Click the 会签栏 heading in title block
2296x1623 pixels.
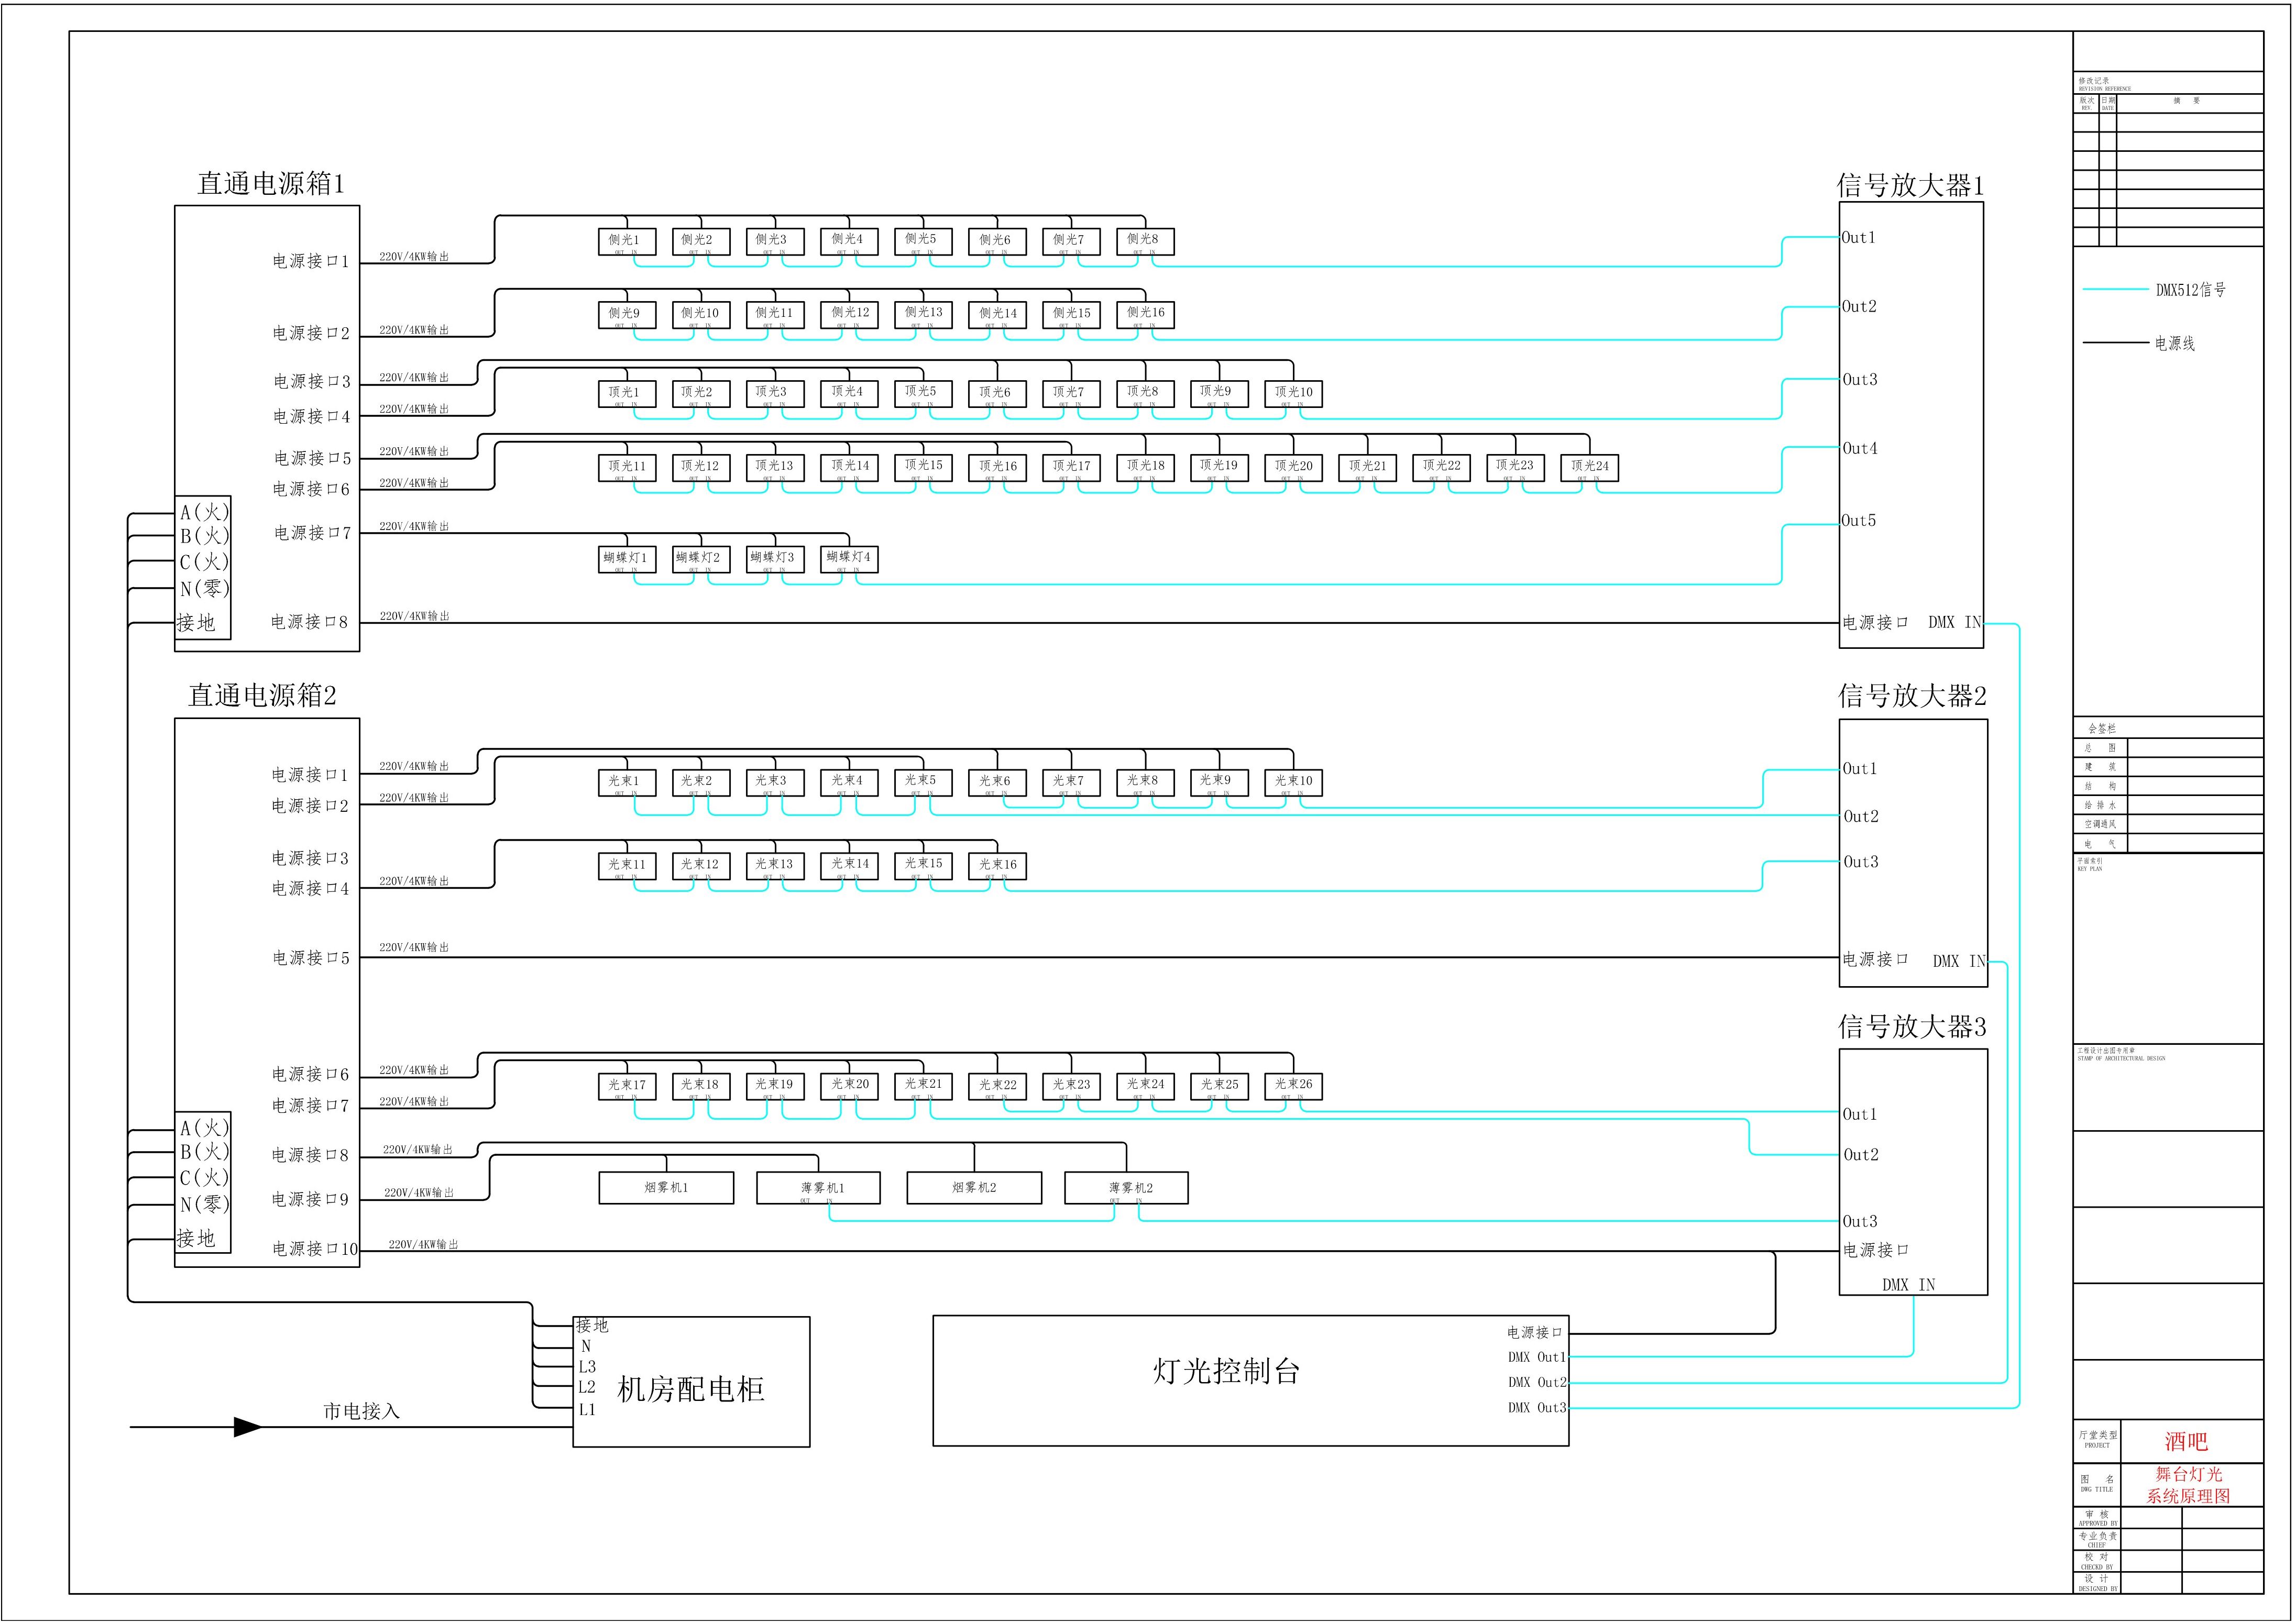coord(2102,729)
